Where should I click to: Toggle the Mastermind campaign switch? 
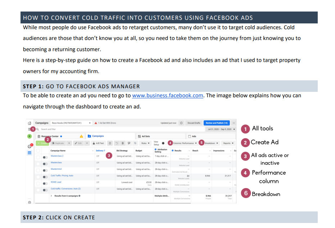coord(45,170)
